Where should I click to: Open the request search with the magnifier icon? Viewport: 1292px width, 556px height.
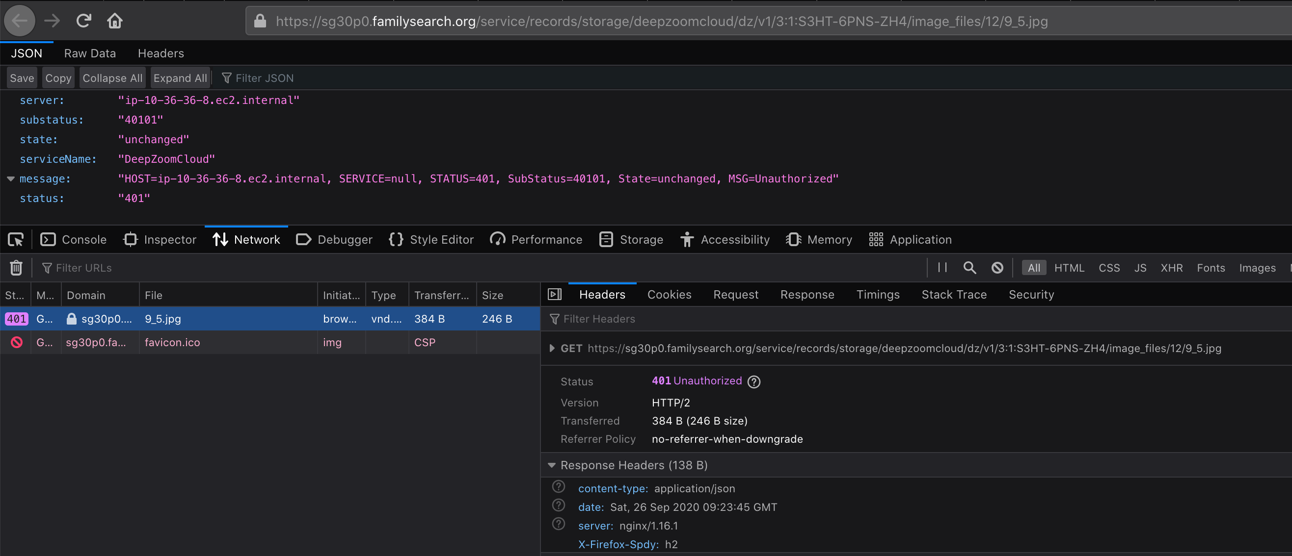coord(969,268)
